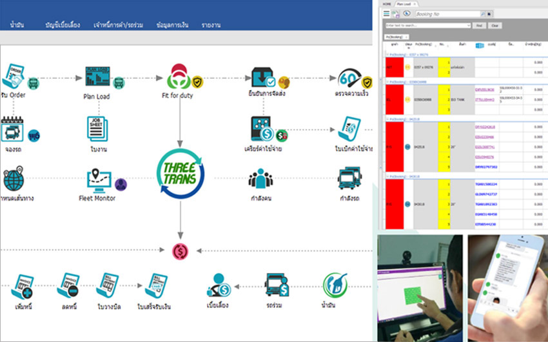Open the Fleet Monitor icon
This screenshot has height=342, width=548.
click(99, 181)
